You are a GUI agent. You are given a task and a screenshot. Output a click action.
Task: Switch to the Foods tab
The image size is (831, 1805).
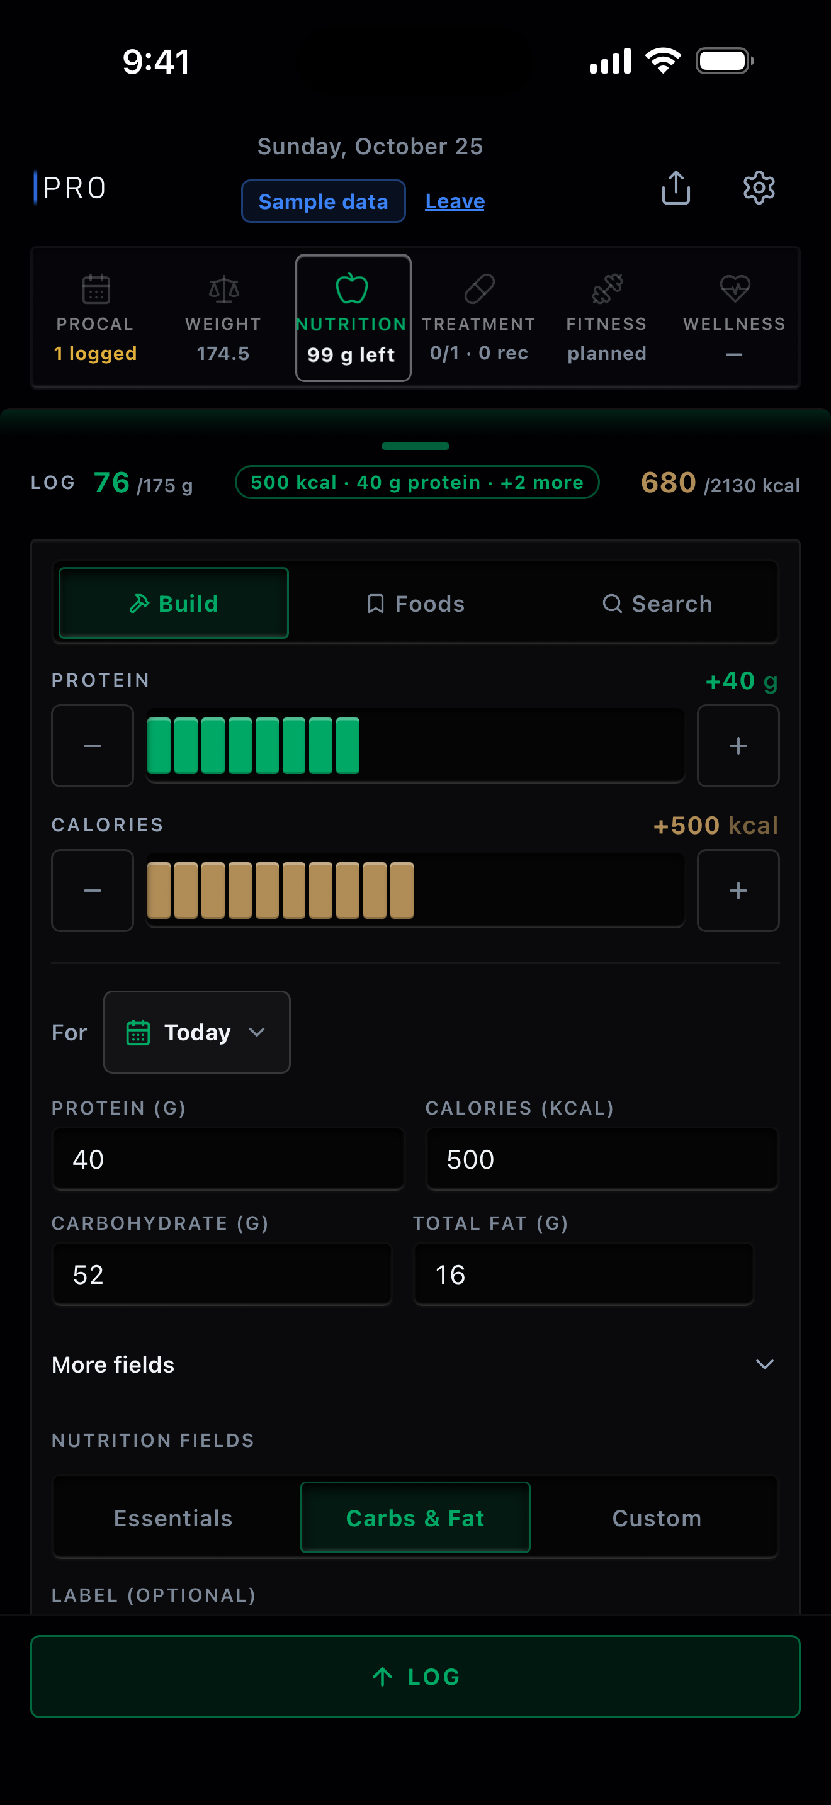415,604
